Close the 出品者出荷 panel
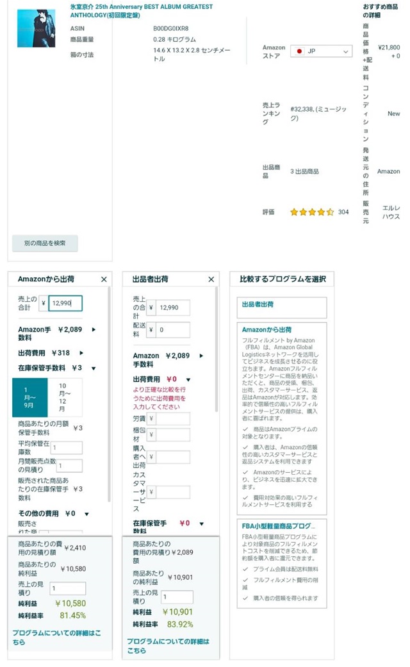The width and height of the screenshot is (410, 667). click(211, 279)
